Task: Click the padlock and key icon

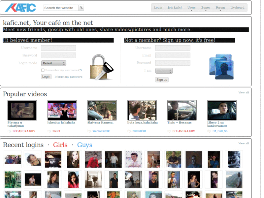Action: pyautogui.click(x=102, y=67)
